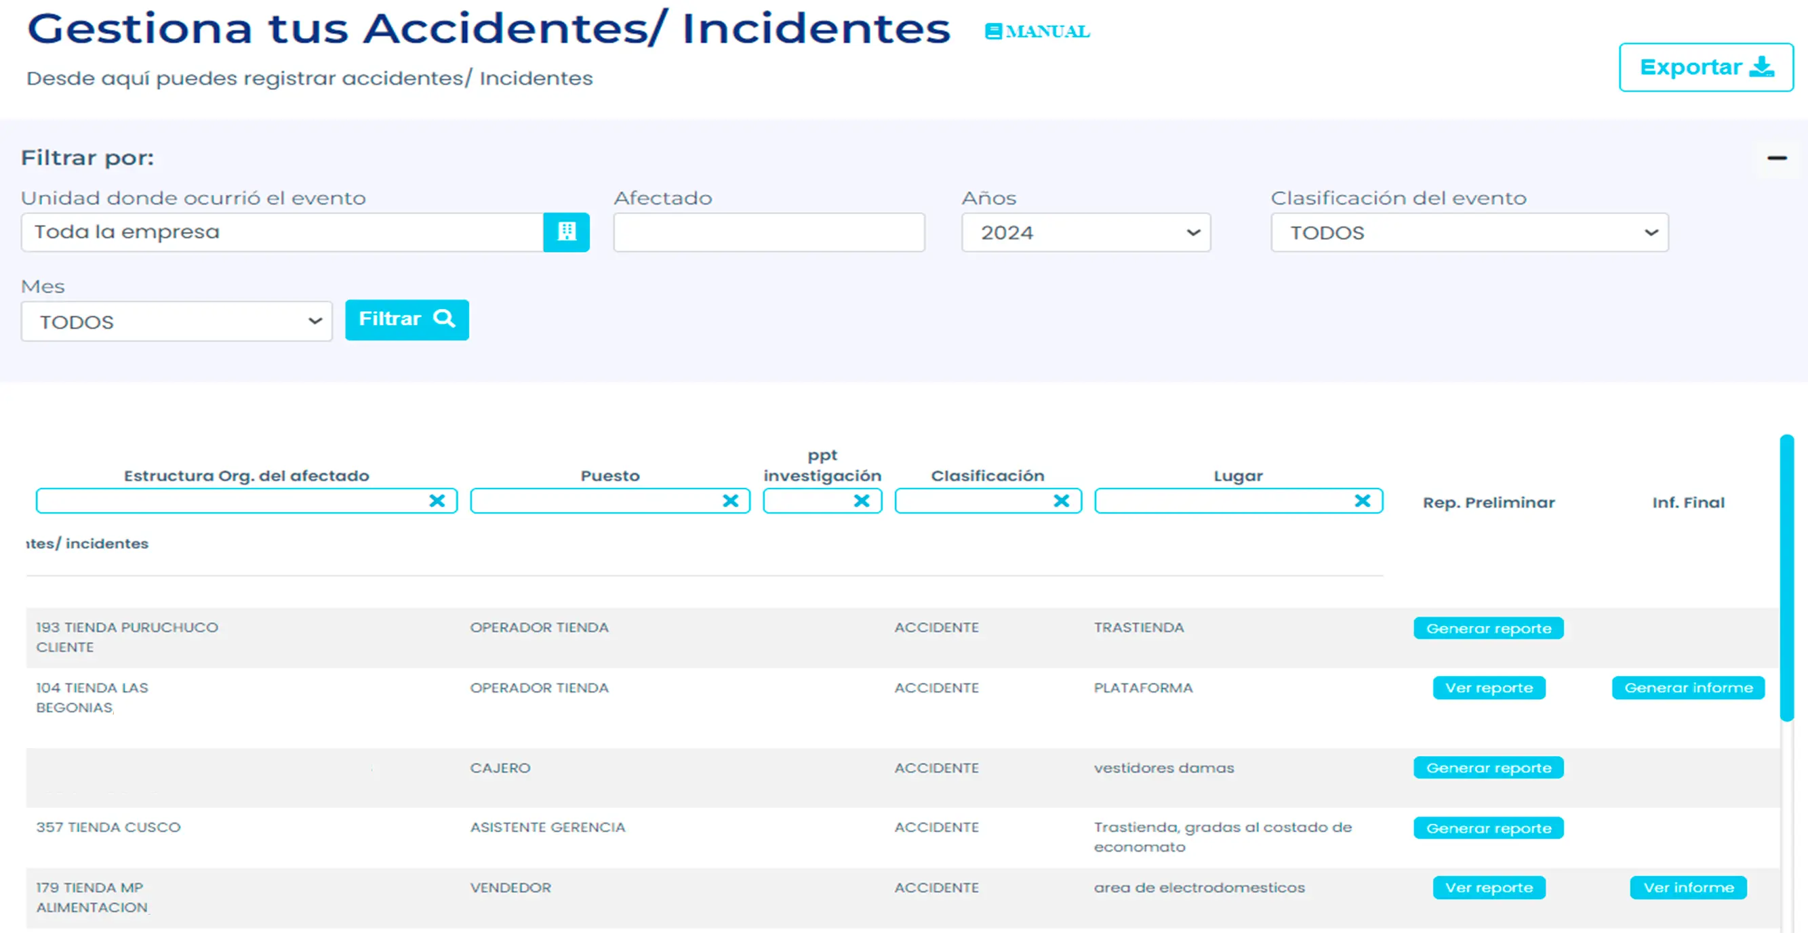Image resolution: width=1808 pixels, height=933 pixels.
Task: Open the MANUAL link
Action: (x=1037, y=32)
